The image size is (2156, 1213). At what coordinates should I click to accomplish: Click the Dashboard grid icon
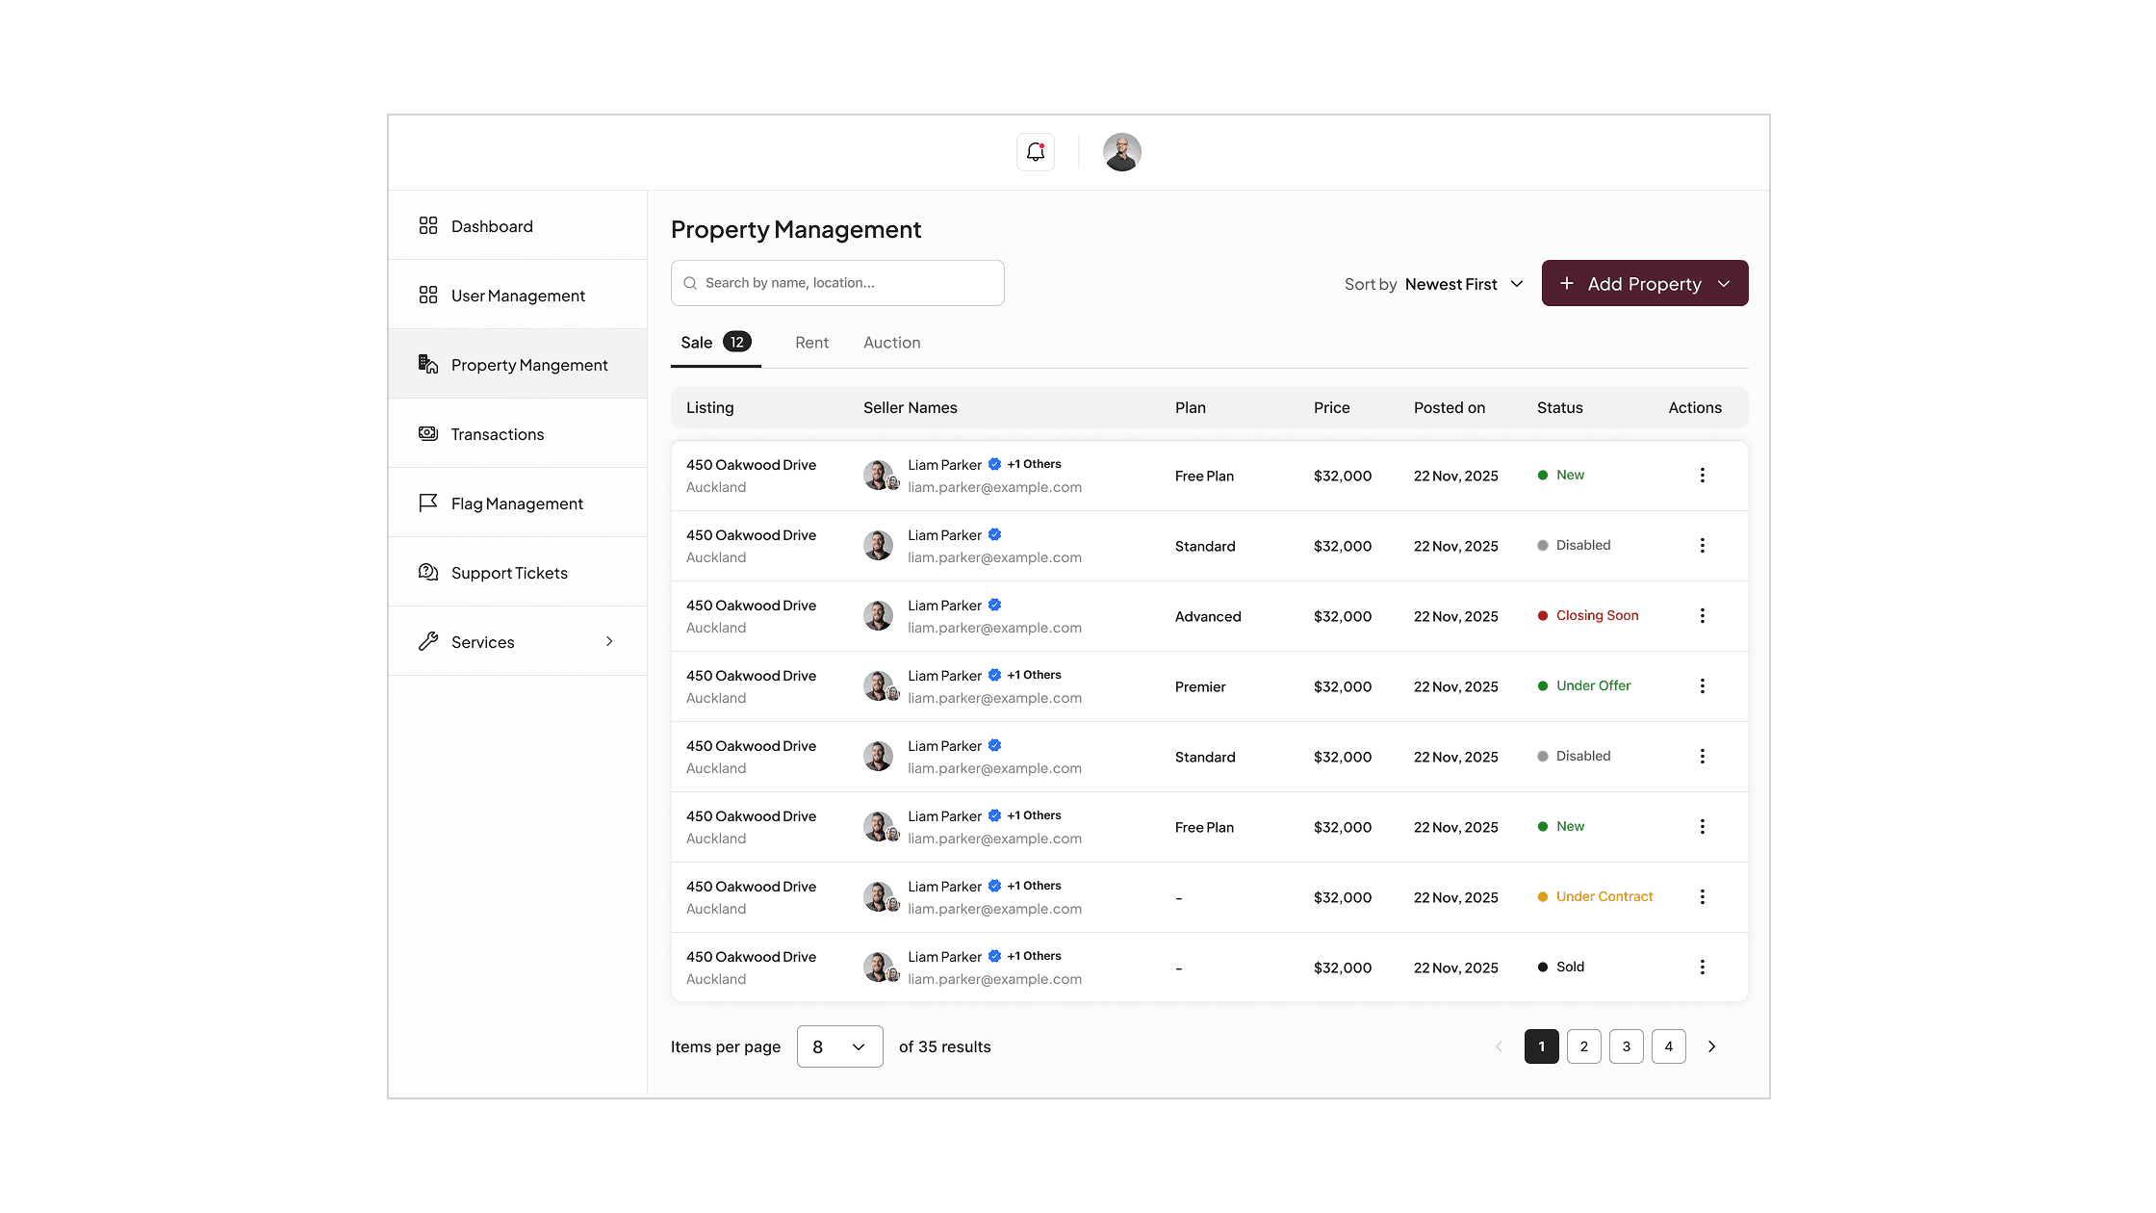tap(428, 225)
